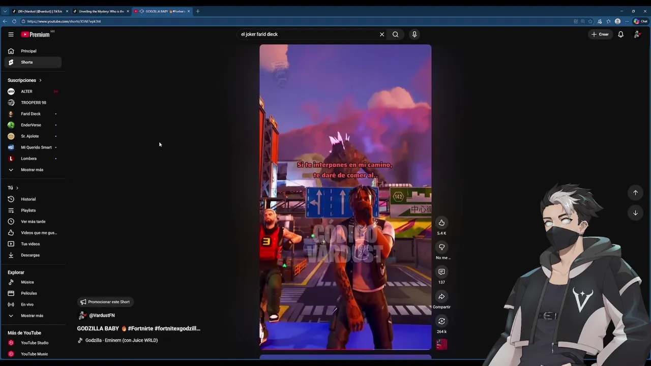Open TROOPERR 98 channel
This screenshot has width=651, height=366.
coord(33,103)
